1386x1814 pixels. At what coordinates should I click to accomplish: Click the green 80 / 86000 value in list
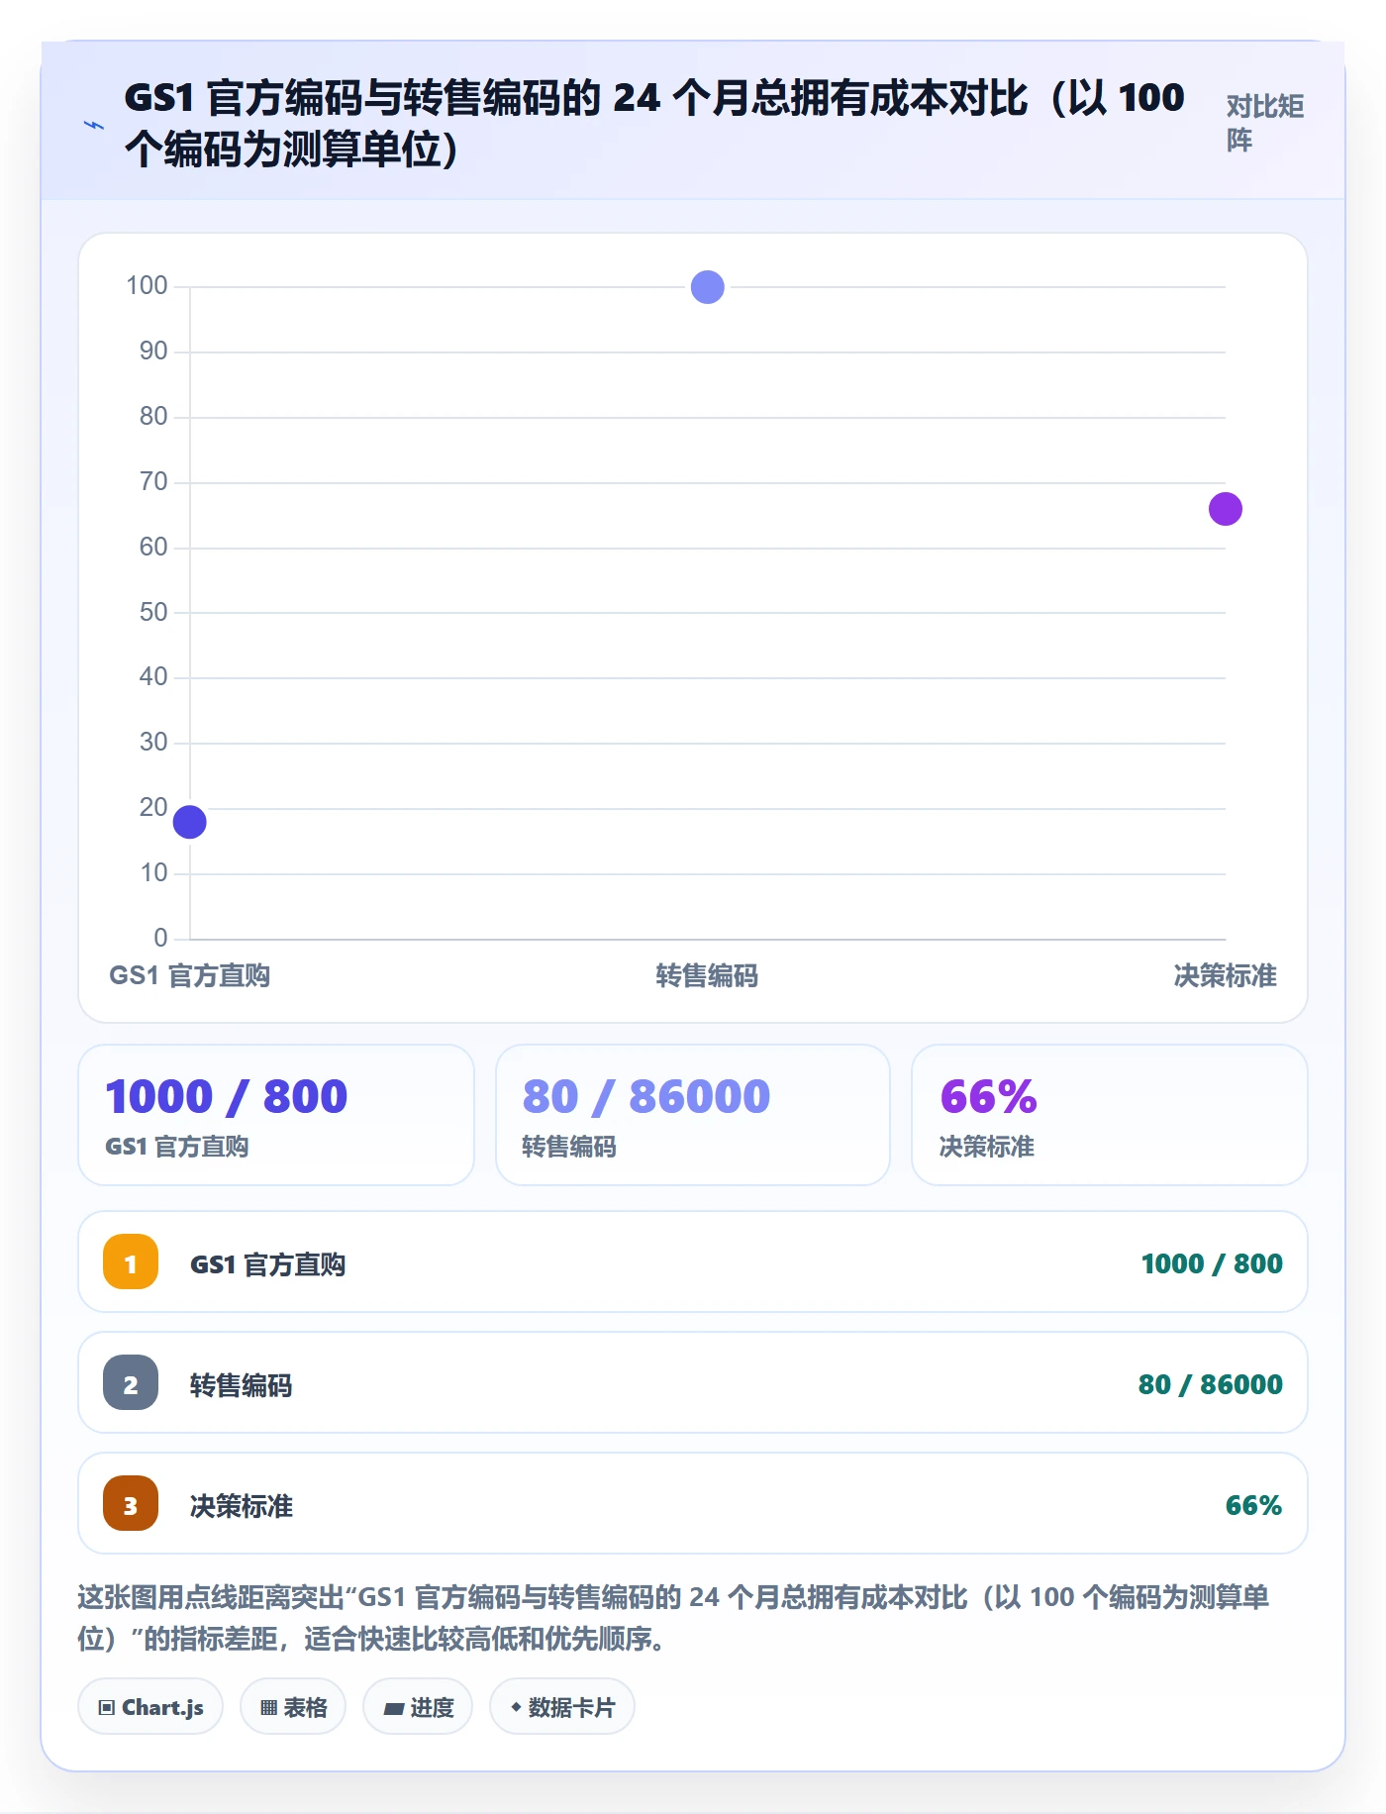pos(1211,1384)
